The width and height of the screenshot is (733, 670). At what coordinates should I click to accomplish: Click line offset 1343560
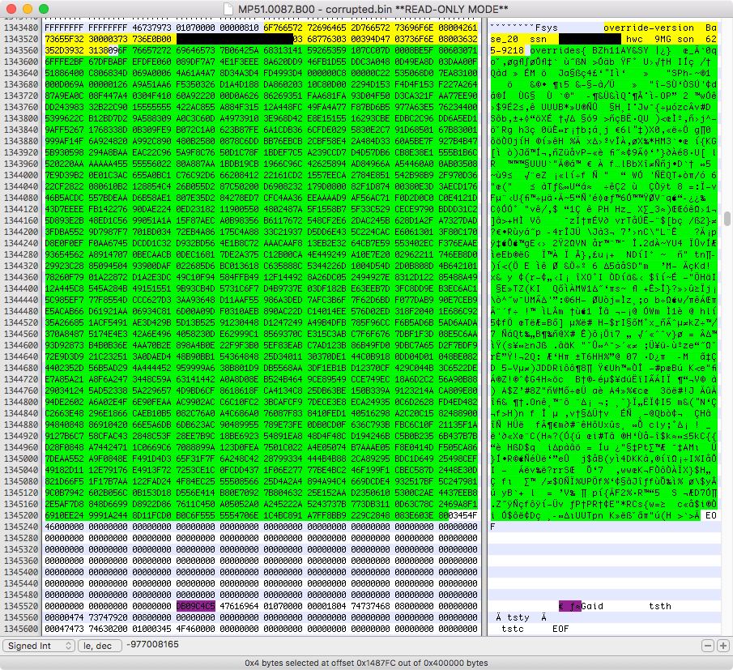tap(21, 50)
